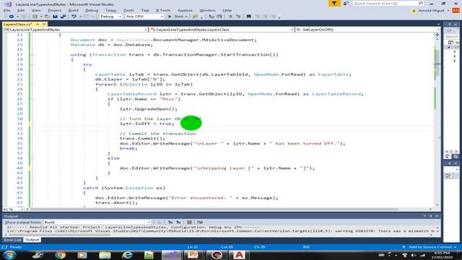The image size is (462, 260).
Task: Open the View menu
Action: [36, 10]
